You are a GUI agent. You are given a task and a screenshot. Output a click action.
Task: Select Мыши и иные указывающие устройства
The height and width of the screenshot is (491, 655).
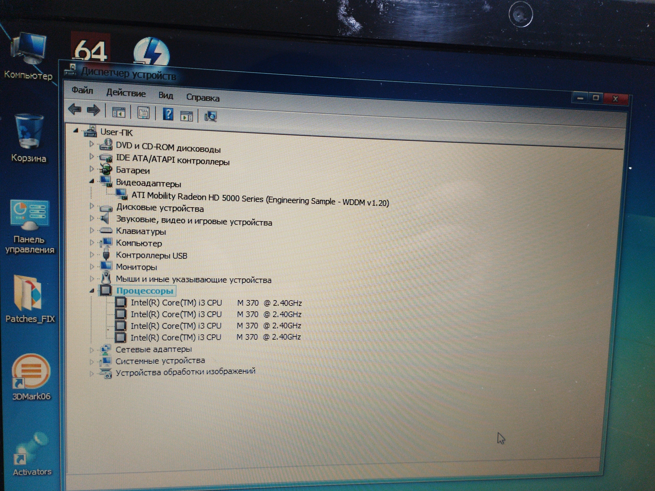(x=193, y=280)
